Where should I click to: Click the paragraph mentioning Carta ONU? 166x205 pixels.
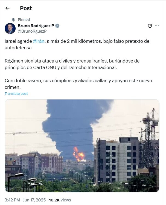[72, 64]
